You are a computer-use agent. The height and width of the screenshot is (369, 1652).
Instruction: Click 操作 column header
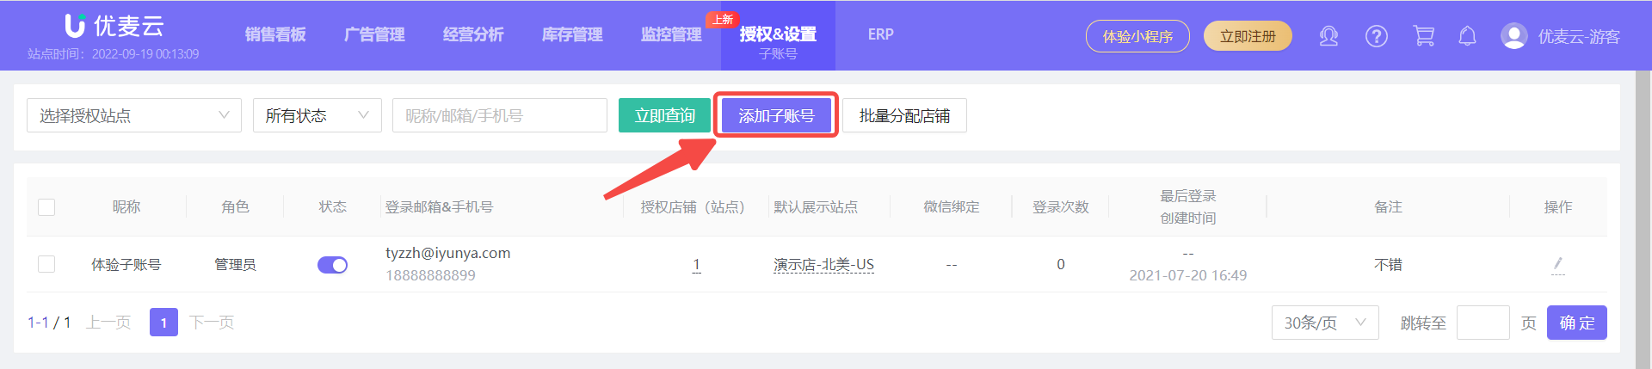click(x=1557, y=207)
